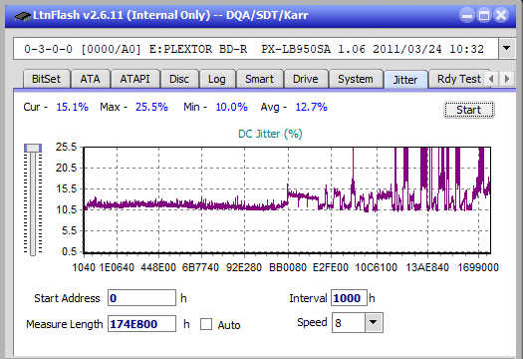
Task: Enable the Auto measure length checkbox
Action: click(x=206, y=324)
